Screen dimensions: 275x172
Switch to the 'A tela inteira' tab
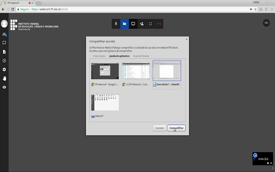click(99, 56)
